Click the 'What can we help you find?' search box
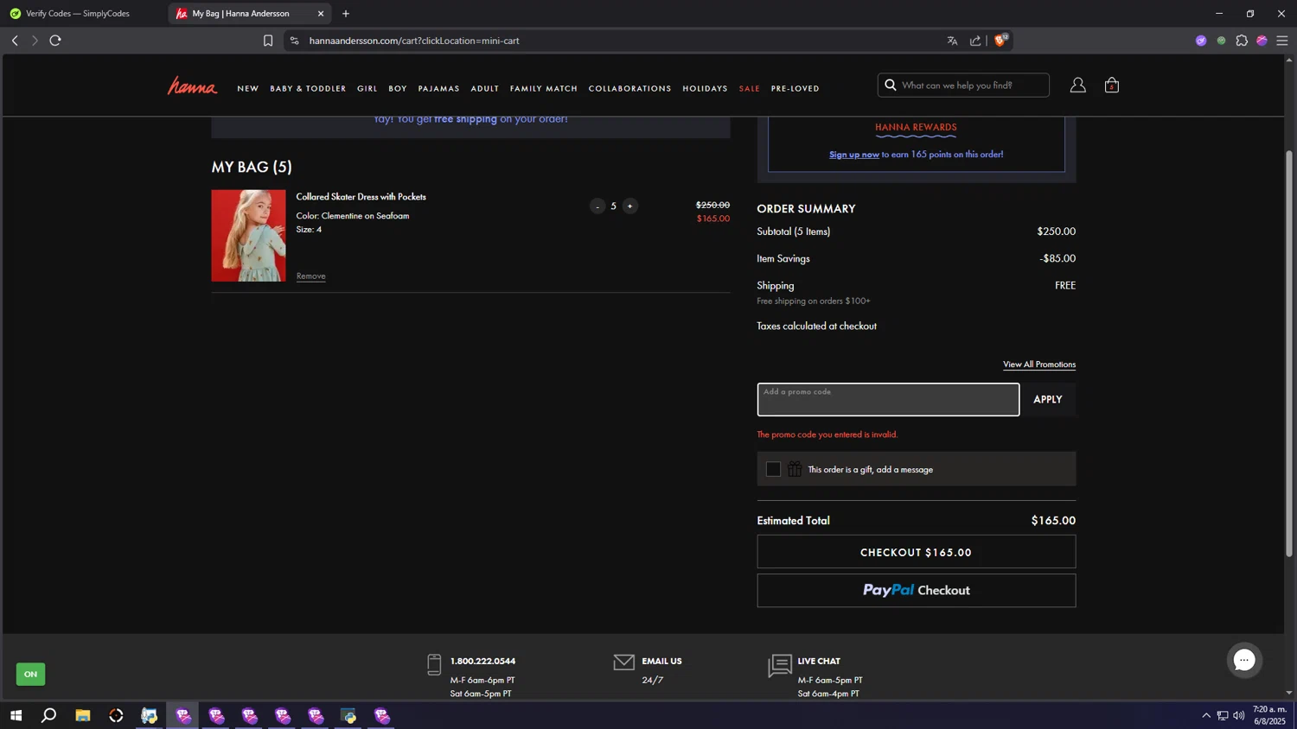Viewport: 1297px width, 729px height. pos(963,85)
